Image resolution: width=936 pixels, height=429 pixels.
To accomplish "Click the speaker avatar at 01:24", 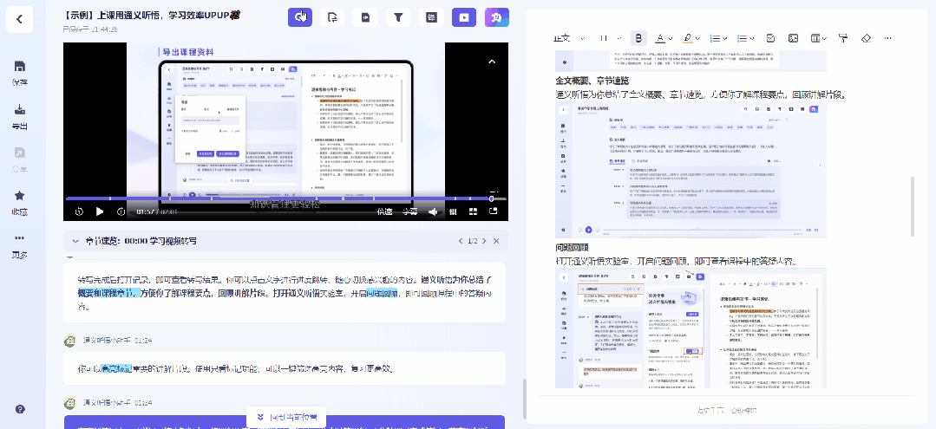I will pyautogui.click(x=70, y=340).
